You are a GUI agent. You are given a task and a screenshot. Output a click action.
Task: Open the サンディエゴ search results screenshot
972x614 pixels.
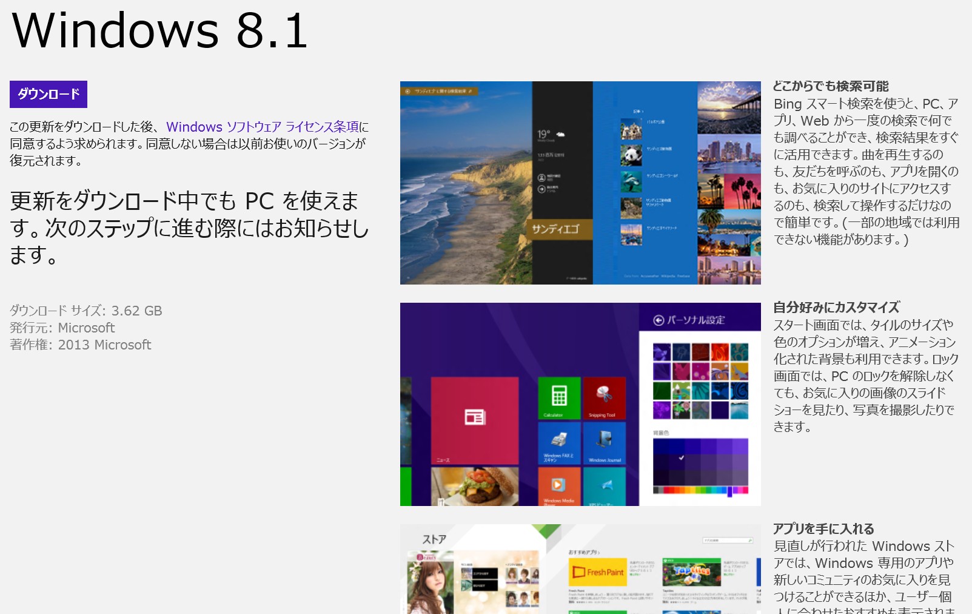pyautogui.click(x=580, y=183)
